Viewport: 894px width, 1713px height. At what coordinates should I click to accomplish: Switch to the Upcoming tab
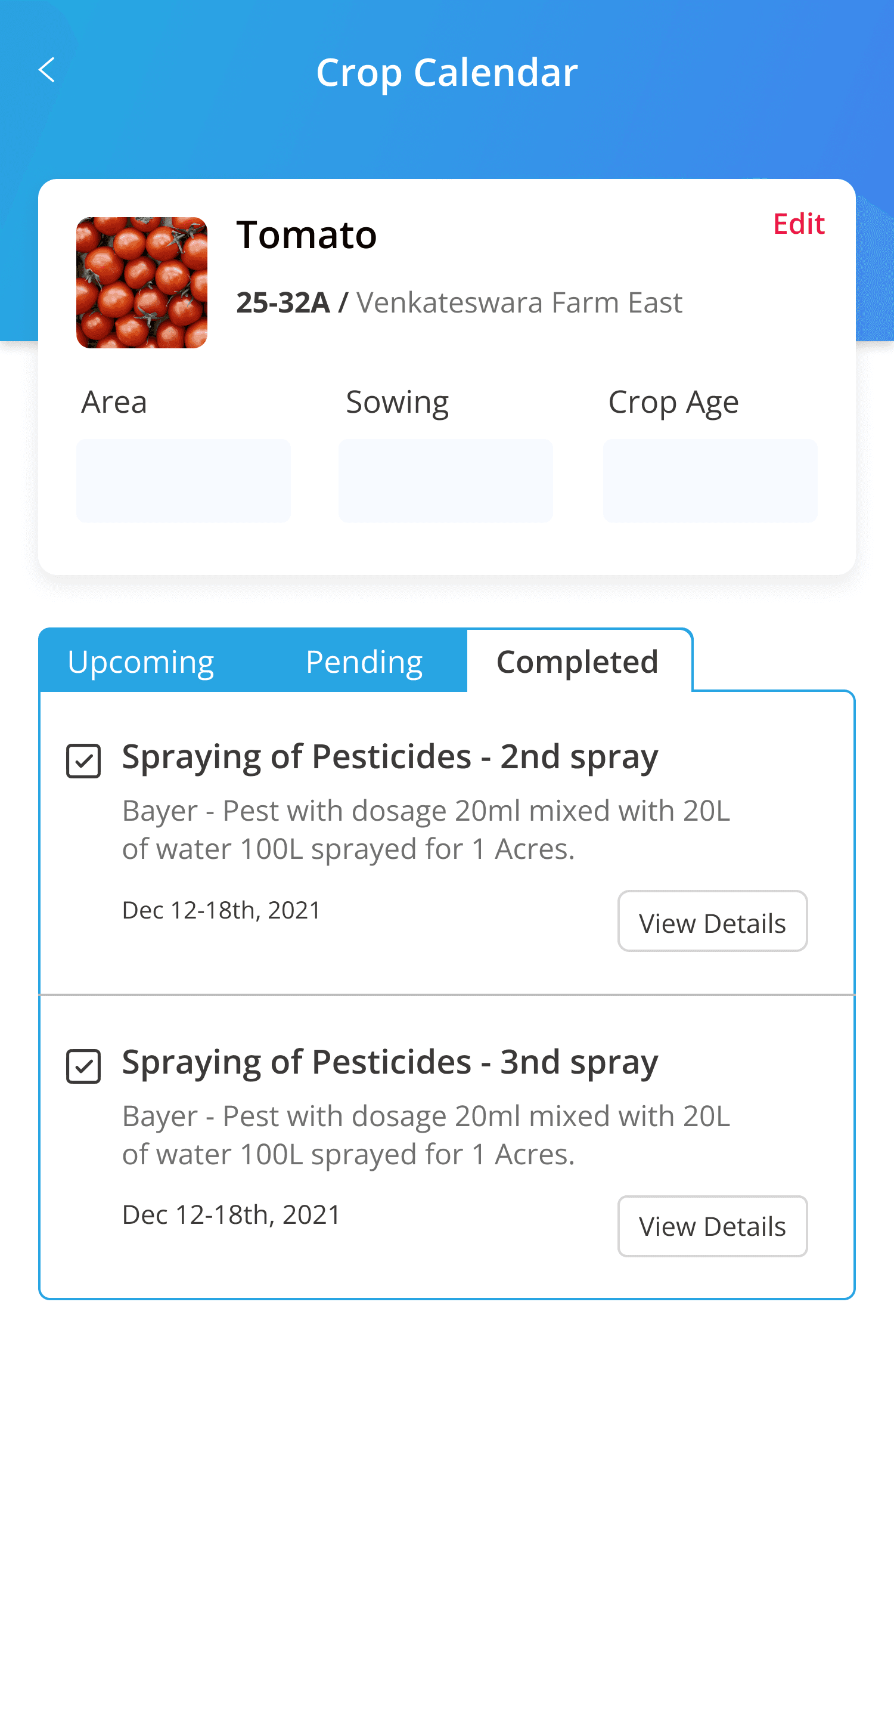[x=140, y=661]
